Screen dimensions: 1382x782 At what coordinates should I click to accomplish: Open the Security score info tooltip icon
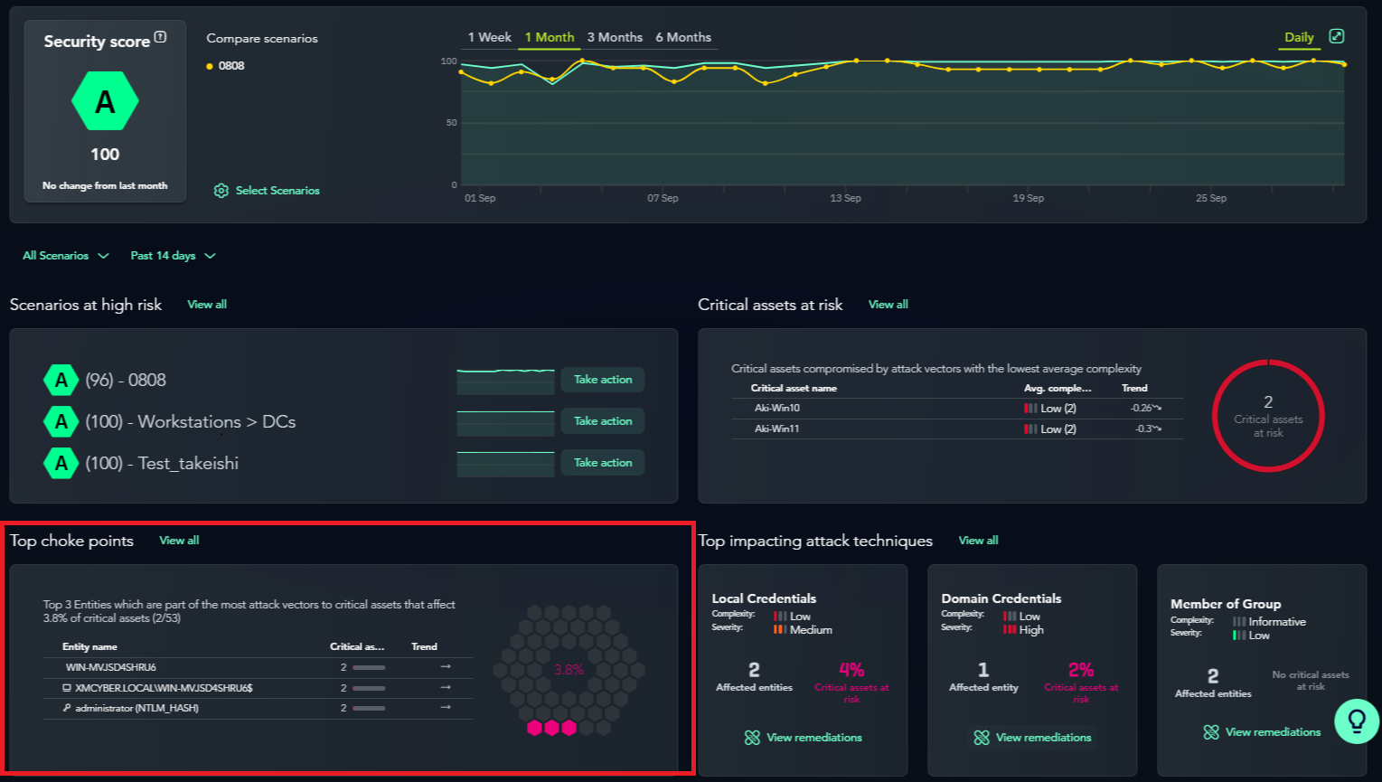(x=160, y=37)
